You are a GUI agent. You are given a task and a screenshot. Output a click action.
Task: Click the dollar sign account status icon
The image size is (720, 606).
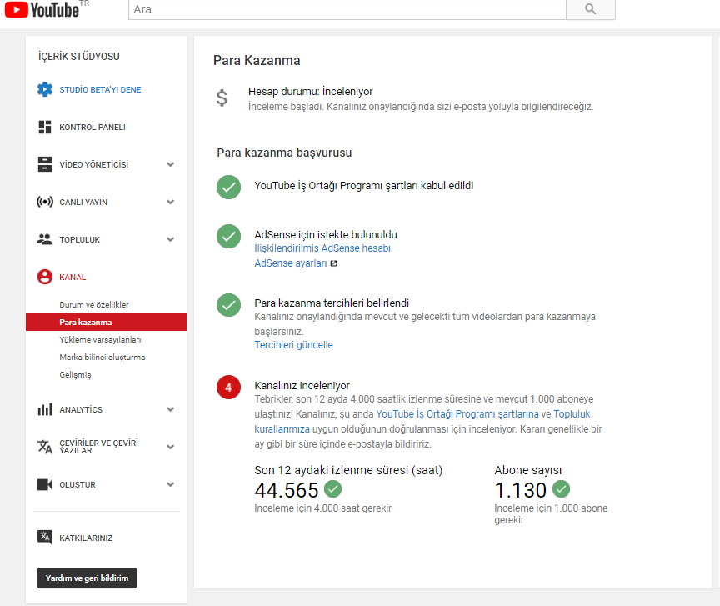222,98
